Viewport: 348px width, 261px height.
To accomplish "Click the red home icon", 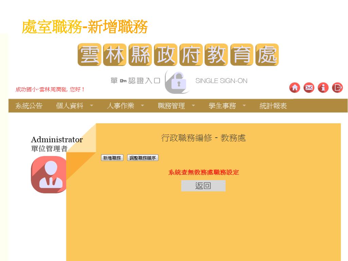I will pos(295,87).
